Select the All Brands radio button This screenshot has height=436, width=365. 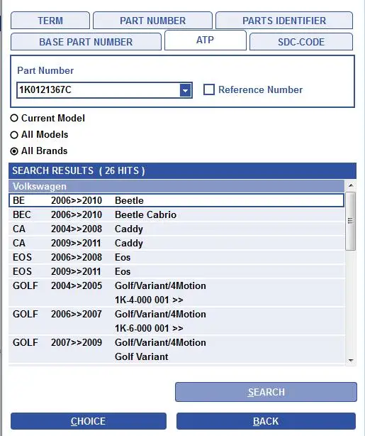click(14, 151)
